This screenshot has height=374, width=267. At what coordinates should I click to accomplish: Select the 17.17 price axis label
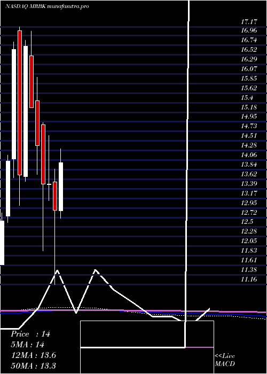[249, 22]
